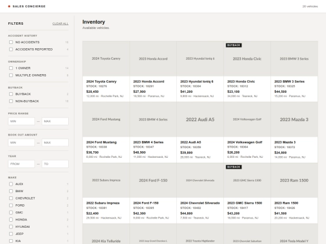326x244 pixels.
Task: Focus the Year TO field
Action: point(55,164)
